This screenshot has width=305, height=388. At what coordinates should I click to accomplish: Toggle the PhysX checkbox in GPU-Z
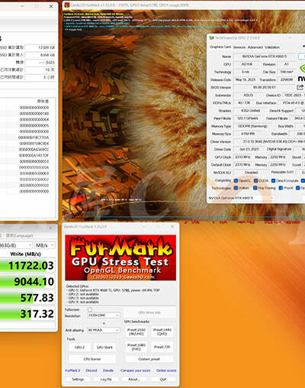(x=281, y=188)
